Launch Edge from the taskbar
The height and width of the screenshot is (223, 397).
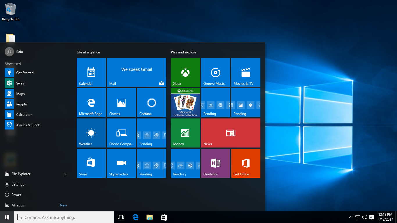click(x=135, y=217)
